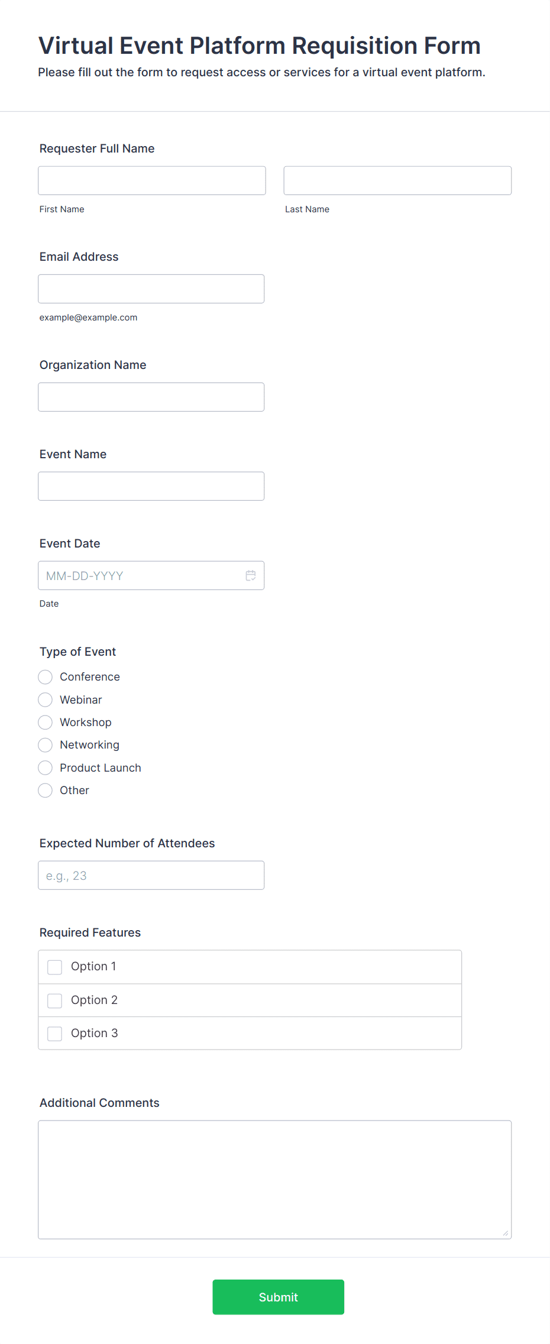Click into the Last Name field
The image size is (550, 1344).
397,180
